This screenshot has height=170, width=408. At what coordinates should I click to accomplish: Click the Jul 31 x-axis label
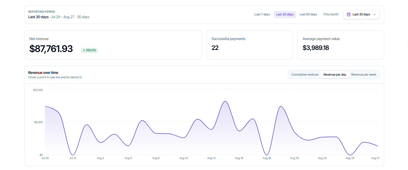pyautogui.click(x=73, y=158)
